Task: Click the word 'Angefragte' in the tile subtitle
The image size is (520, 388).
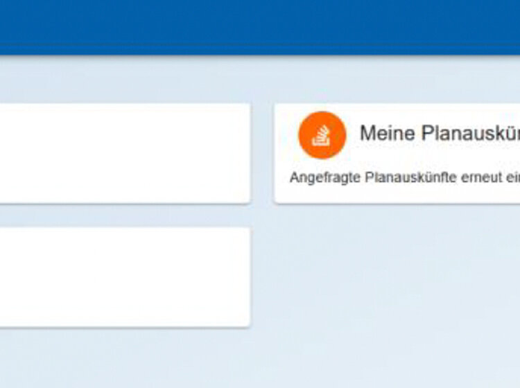Action: [318, 177]
